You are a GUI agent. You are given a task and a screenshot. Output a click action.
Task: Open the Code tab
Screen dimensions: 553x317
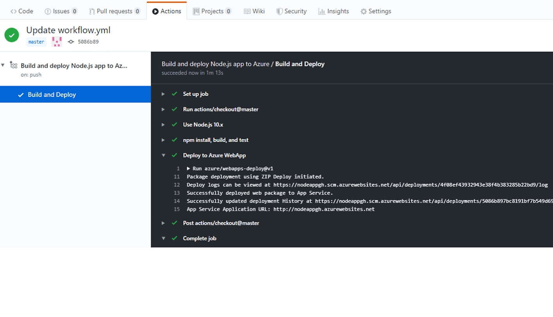pos(22,11)
